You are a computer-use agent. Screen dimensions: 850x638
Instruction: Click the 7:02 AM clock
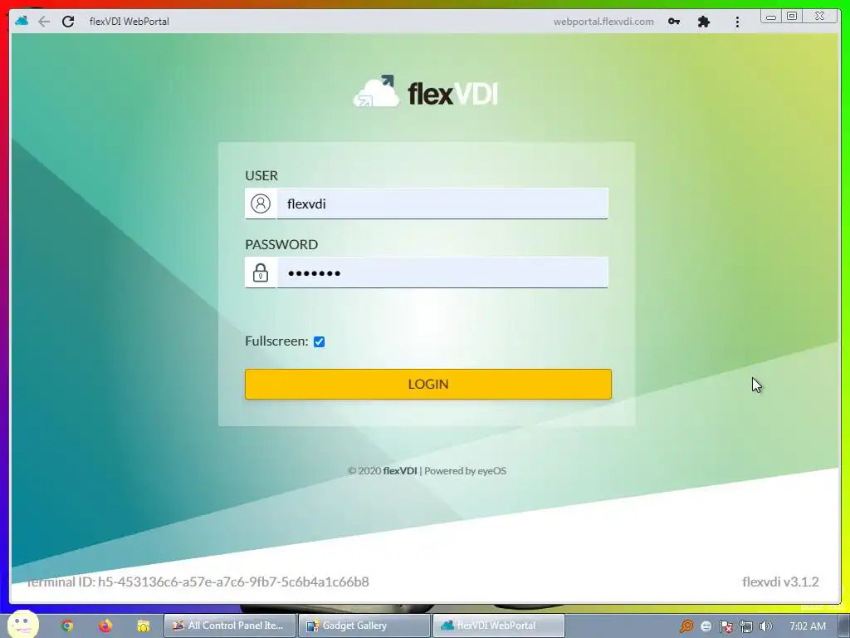(x=808, y=626)
